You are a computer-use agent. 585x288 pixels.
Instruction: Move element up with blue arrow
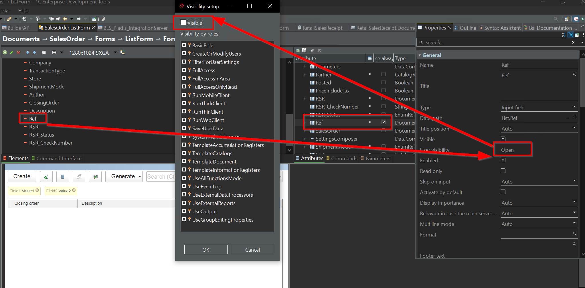coord(27,52)
